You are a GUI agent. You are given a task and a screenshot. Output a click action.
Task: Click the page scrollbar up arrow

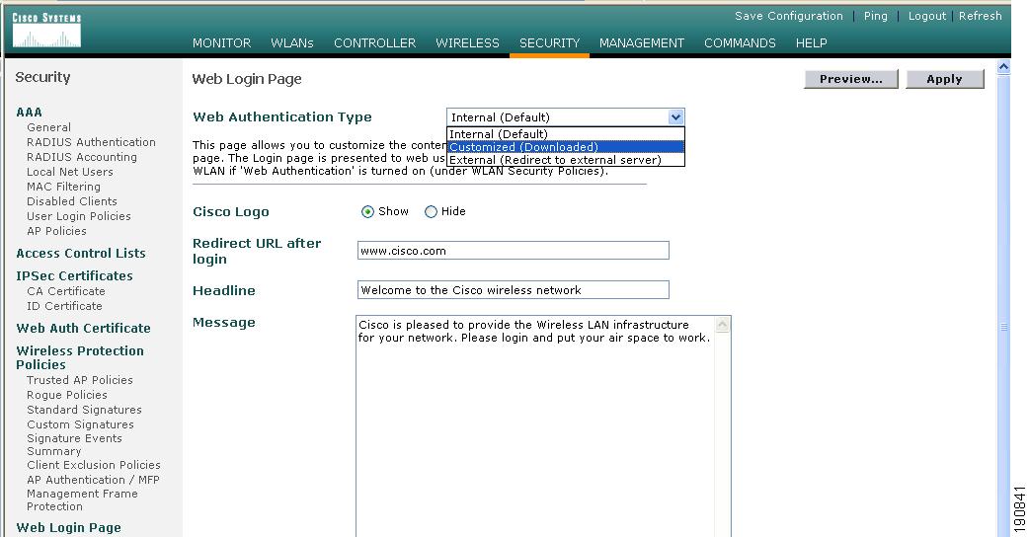pyautogui.click(x=1003, y=67)
